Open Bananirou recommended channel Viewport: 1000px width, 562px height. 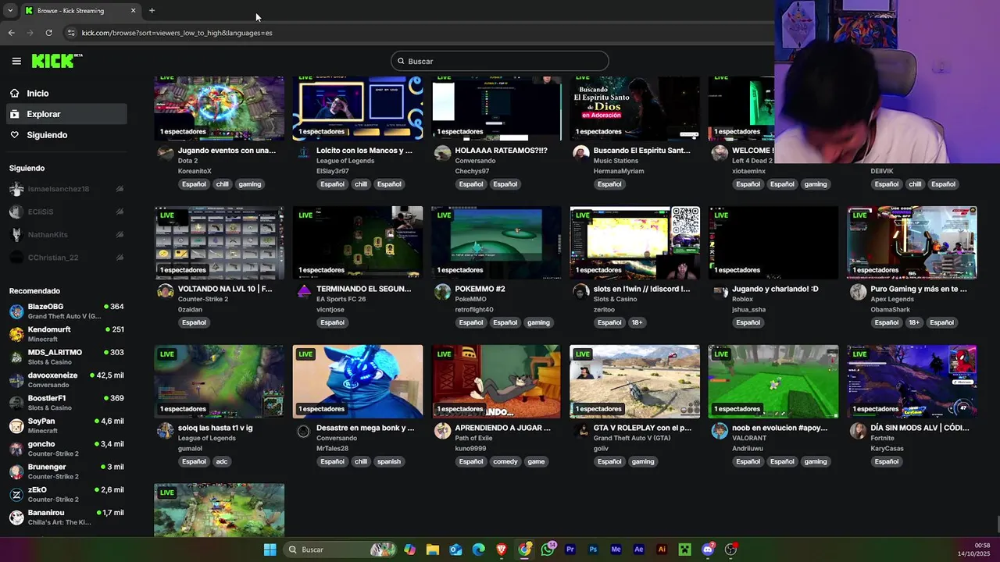[x=66, y=518]
